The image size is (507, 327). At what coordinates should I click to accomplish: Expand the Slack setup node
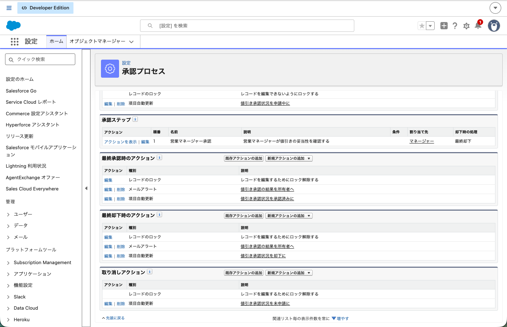[x=8, y=297]
